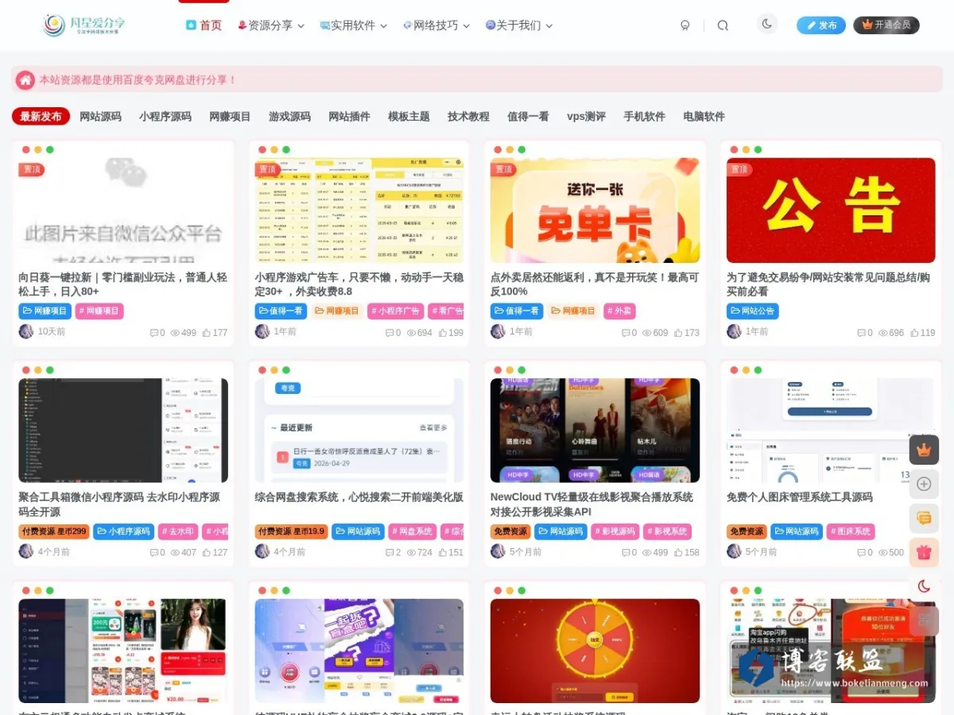Image resolution: width=954 pixels, height=715 pixels.
Task: Click the floating chat message icon
Action: (x=924, y=518)
